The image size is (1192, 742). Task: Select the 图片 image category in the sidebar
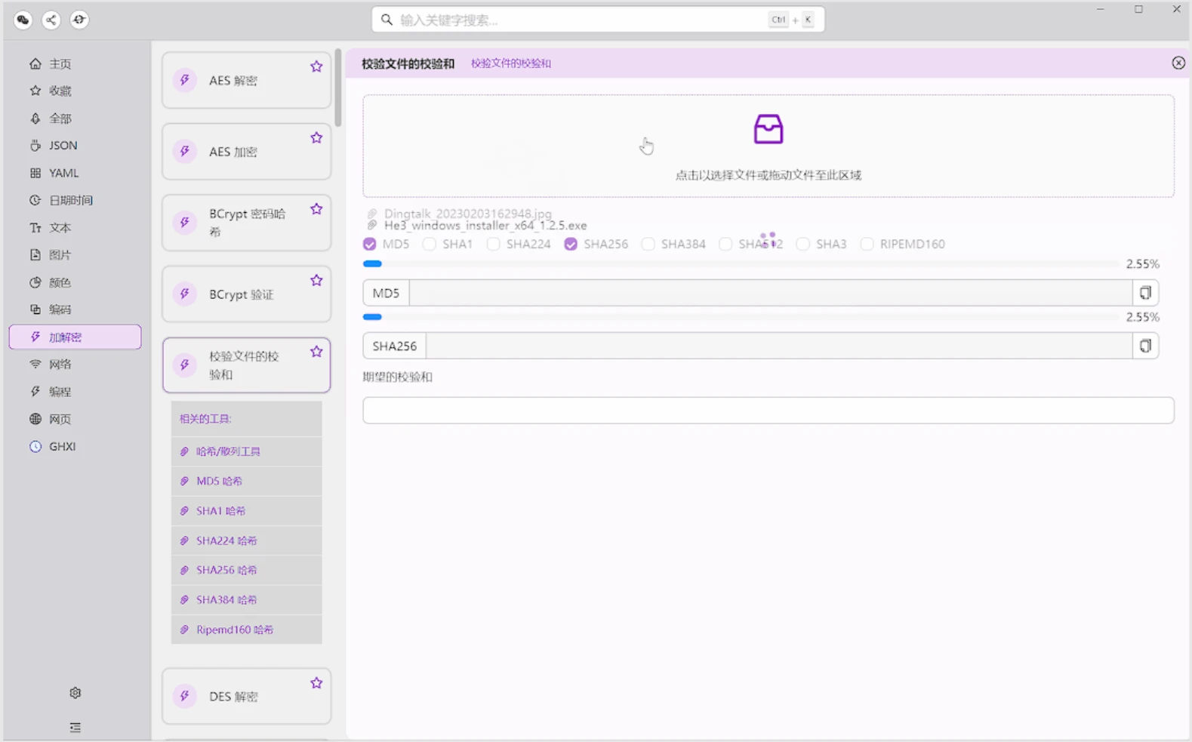point(75,255)
